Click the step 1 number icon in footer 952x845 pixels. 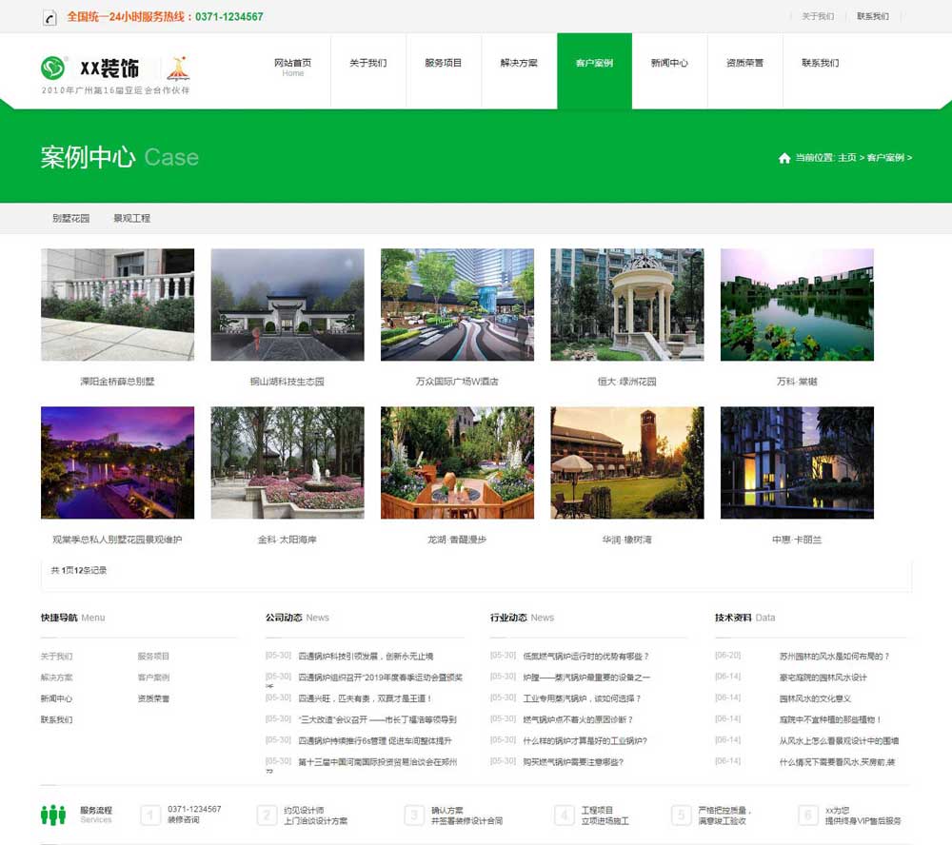click(x=150, y=816)
